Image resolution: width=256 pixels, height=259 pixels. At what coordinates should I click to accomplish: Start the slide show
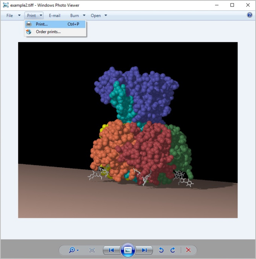pos(128,250)
